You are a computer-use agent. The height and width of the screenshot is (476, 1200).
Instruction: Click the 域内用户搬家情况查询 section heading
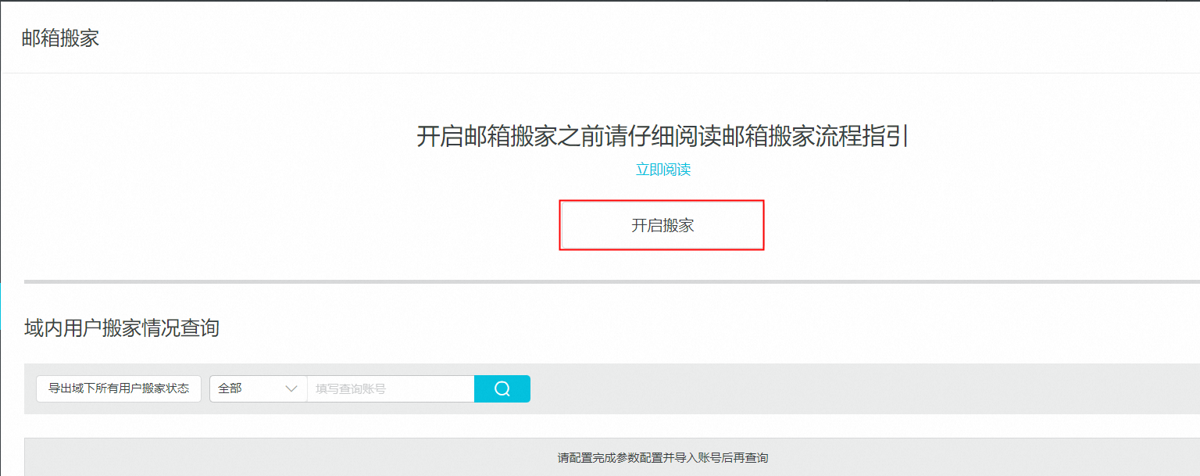pyautogui.click(x=120, y=329)
